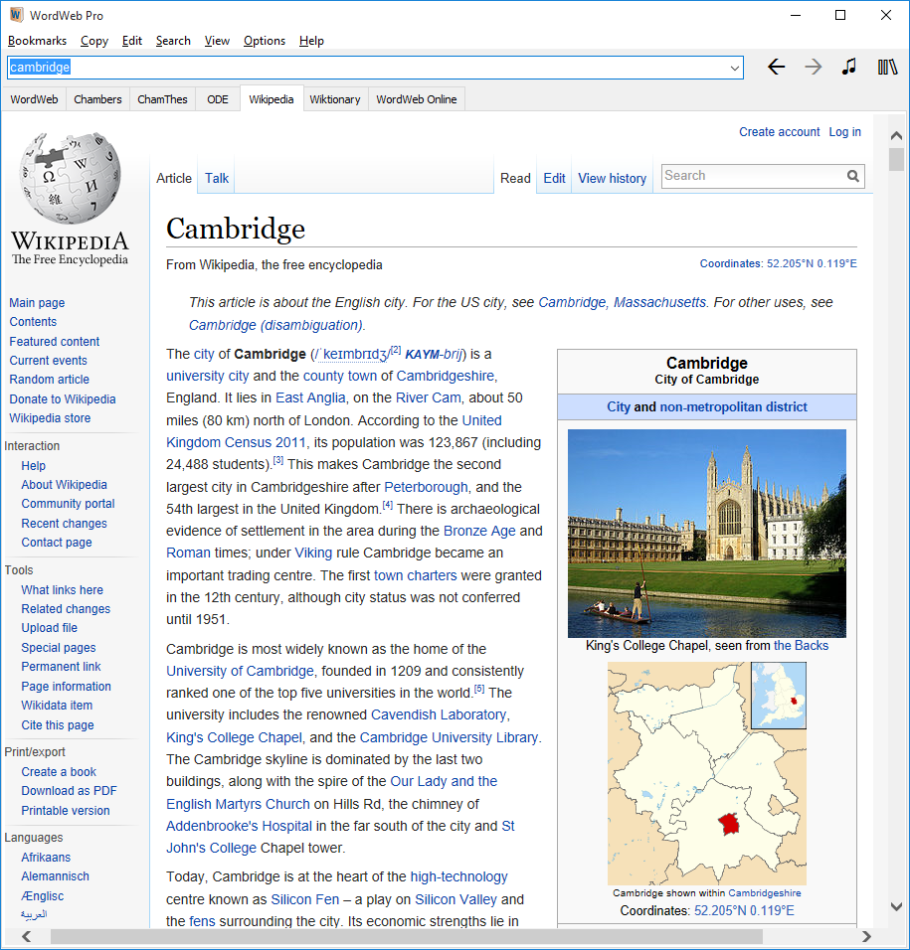Click the horizontal scroll left arrow

[x=27, y=937]
